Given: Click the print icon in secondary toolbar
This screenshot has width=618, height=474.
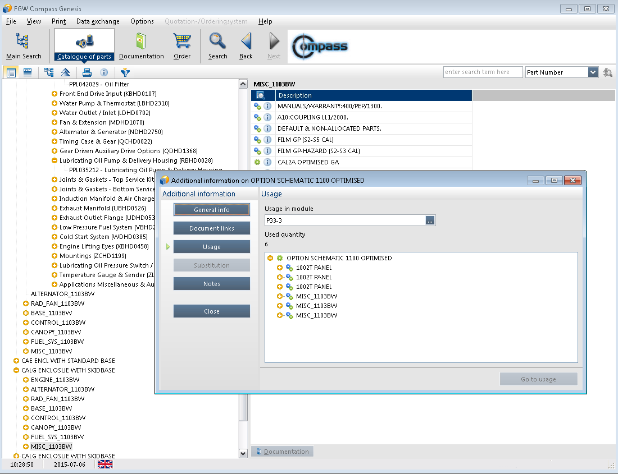Looking at the screenshot, I should tap(87, 72).
